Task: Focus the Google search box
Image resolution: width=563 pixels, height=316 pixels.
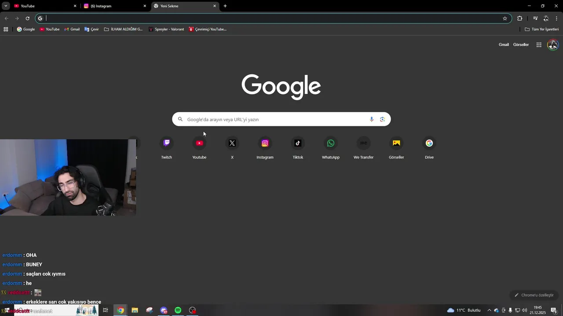Action: tap(281, 119)
